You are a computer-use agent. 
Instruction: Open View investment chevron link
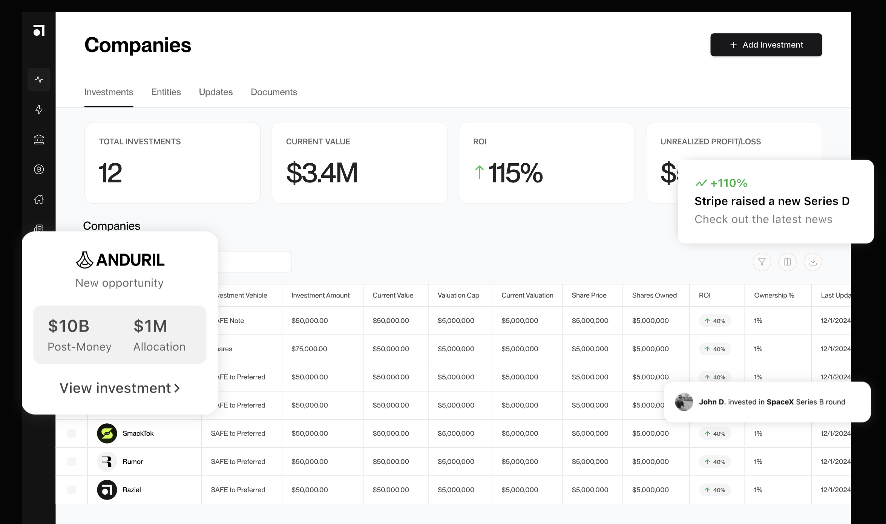(x=120, y=388)
